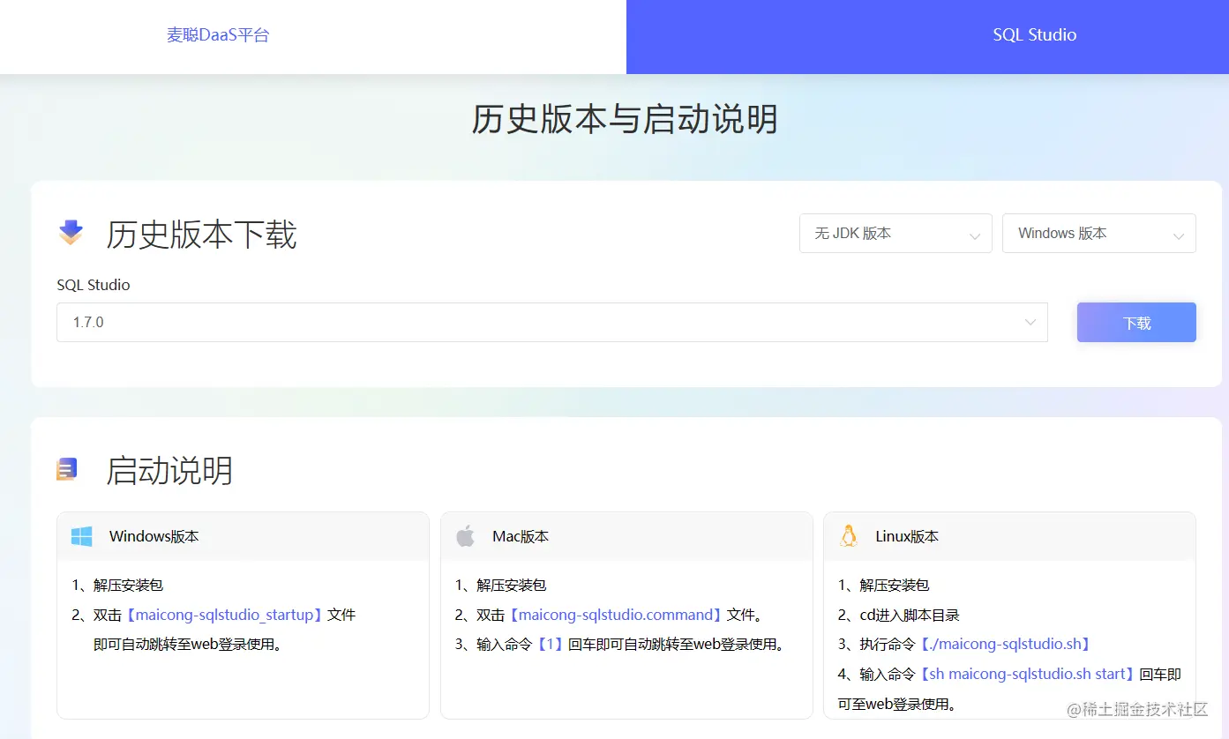
Task: Open the 麦聪DaaS平台 tab
Action: click(x=218, y=35)
